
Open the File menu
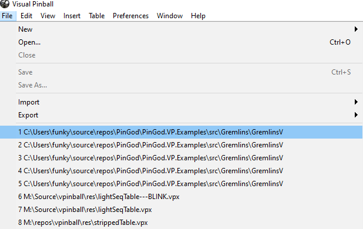coord(7,16)
